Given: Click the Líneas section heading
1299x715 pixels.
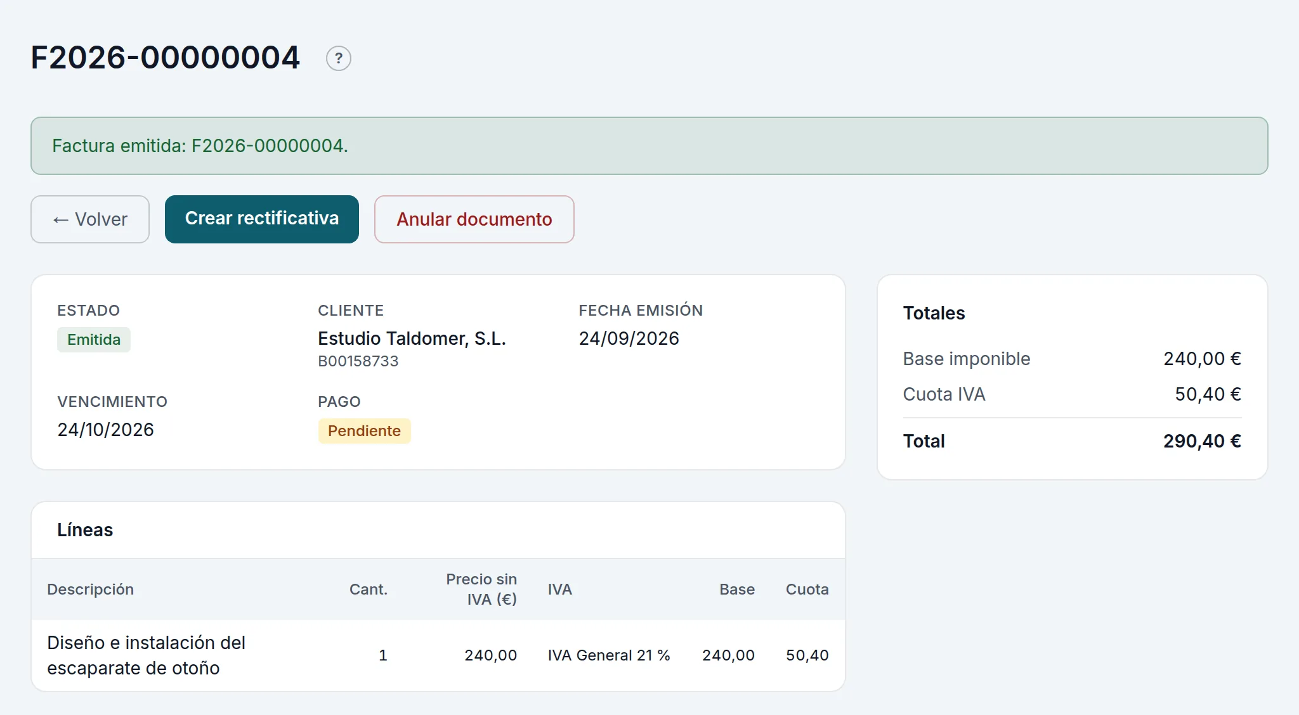Looking at the screenshot, I should (85, 530).
